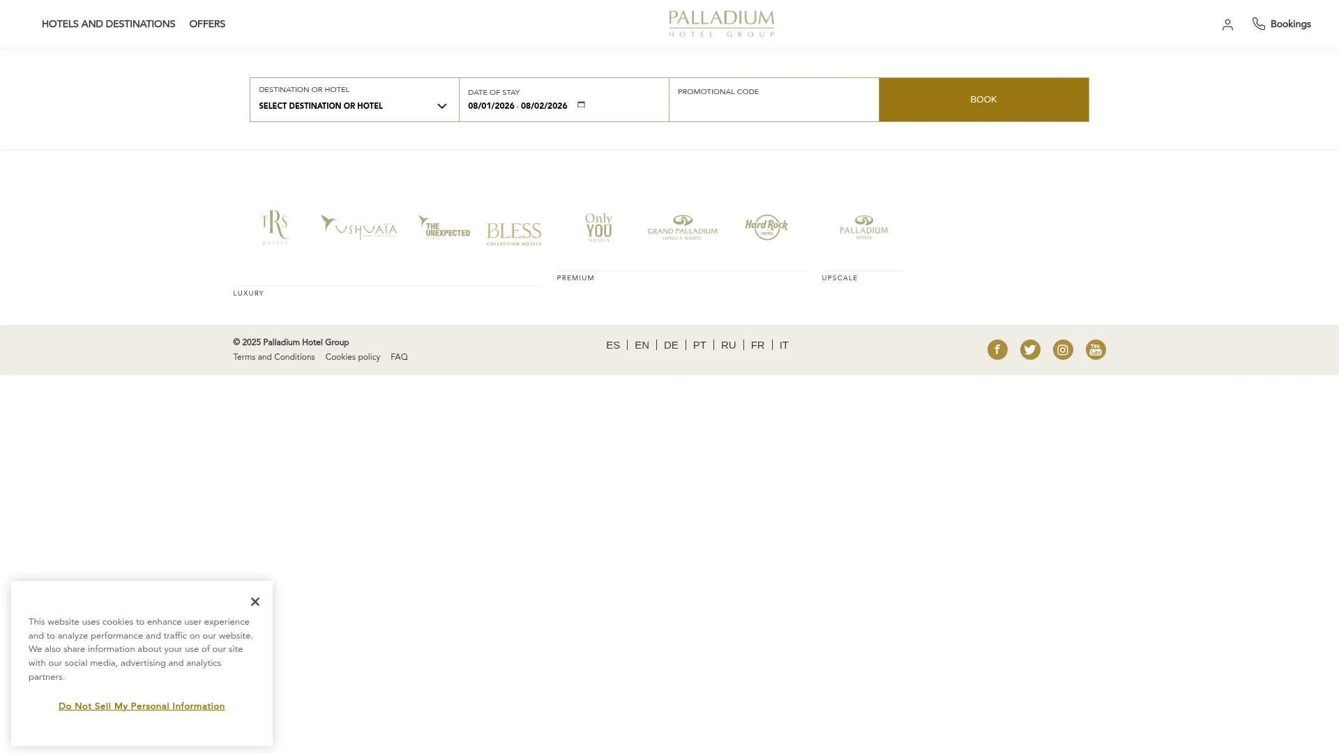Switch language to IT

click(x=784, y=345)
